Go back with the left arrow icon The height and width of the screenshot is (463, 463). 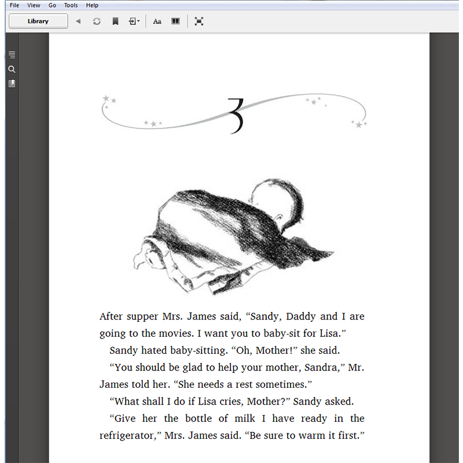pos(78,21)
